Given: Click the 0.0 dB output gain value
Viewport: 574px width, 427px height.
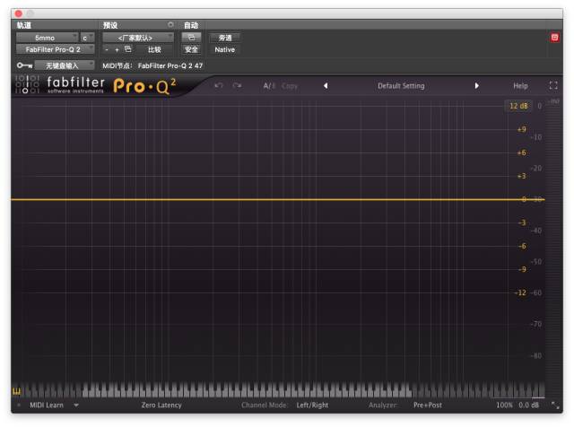Looking at the screenshot, I should (x=528, y=405).
